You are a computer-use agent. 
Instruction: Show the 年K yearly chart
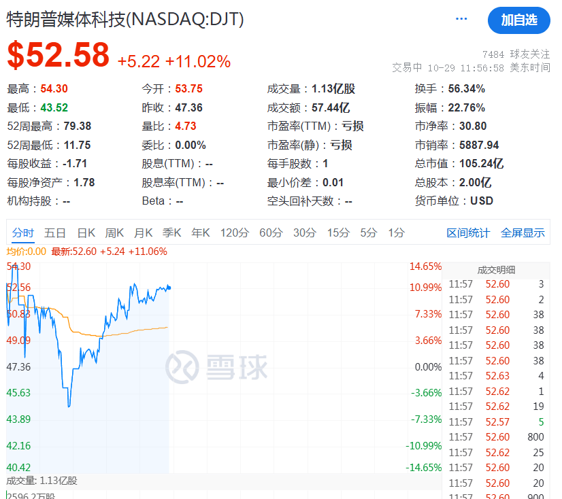[x=200, y=233]
